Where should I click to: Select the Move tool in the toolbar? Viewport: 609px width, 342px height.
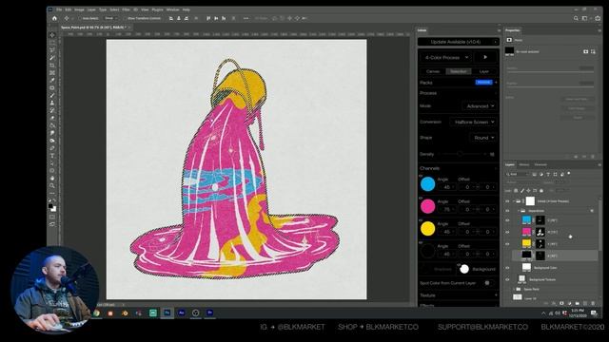click(52, 35)
